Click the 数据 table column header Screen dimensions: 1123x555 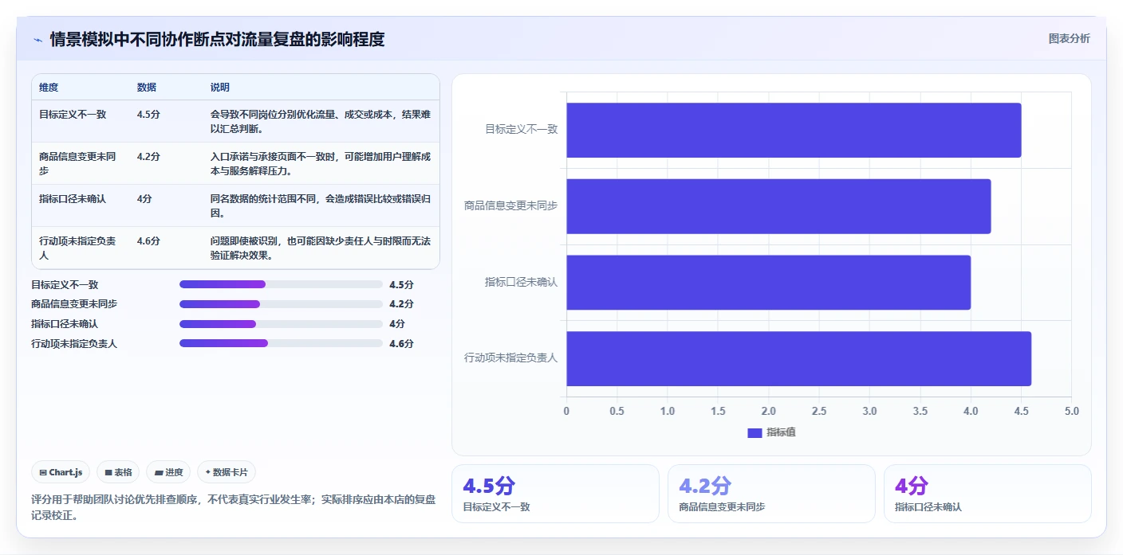point(147,88)
